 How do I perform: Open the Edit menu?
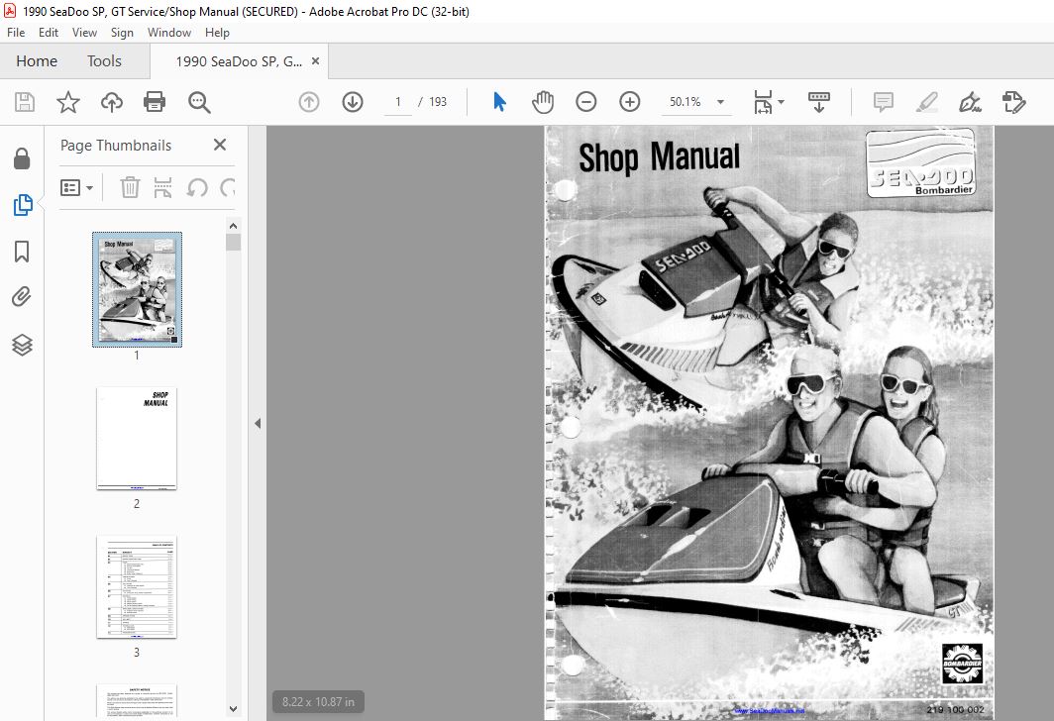(x=49, y=33)
